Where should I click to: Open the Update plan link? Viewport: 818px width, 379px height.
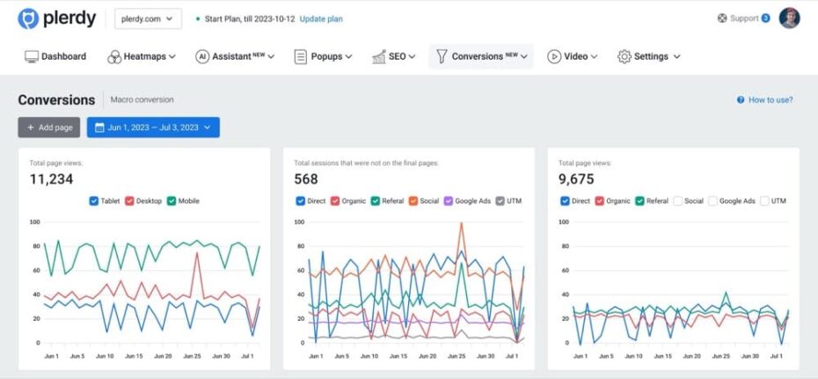tap(321, 18)
